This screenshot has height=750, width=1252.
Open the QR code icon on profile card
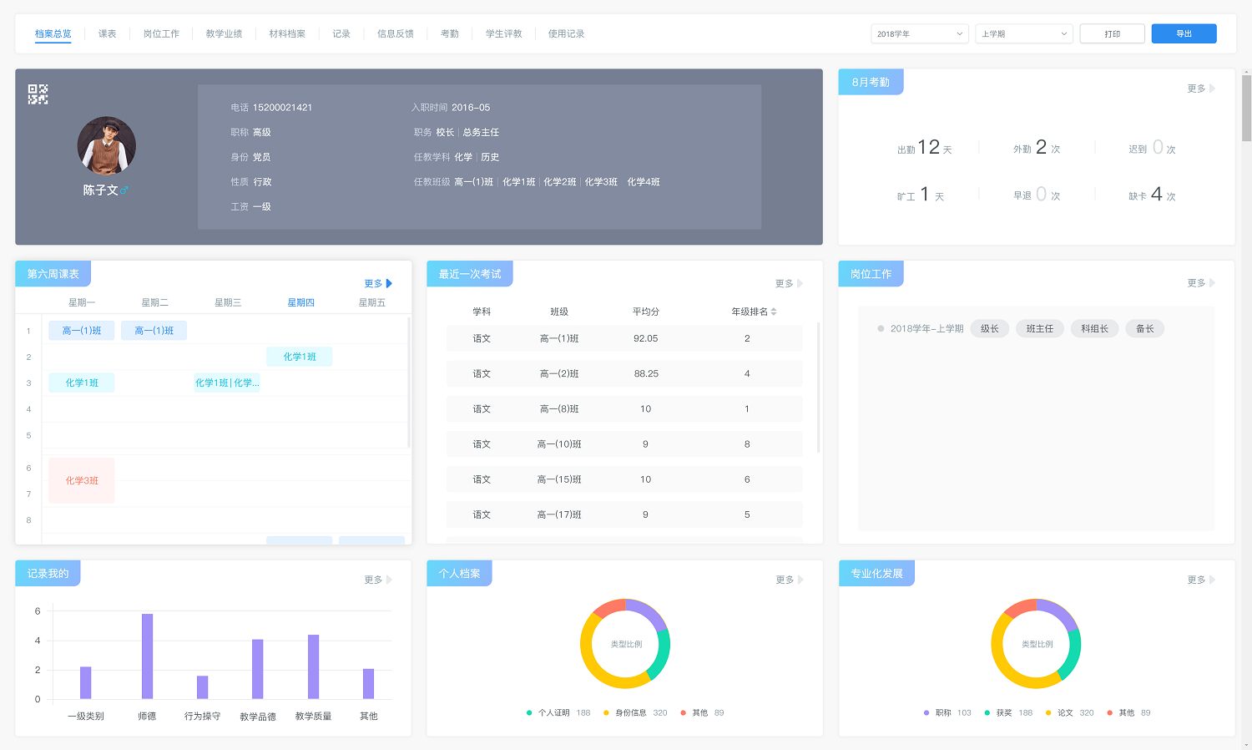(38, 94)
